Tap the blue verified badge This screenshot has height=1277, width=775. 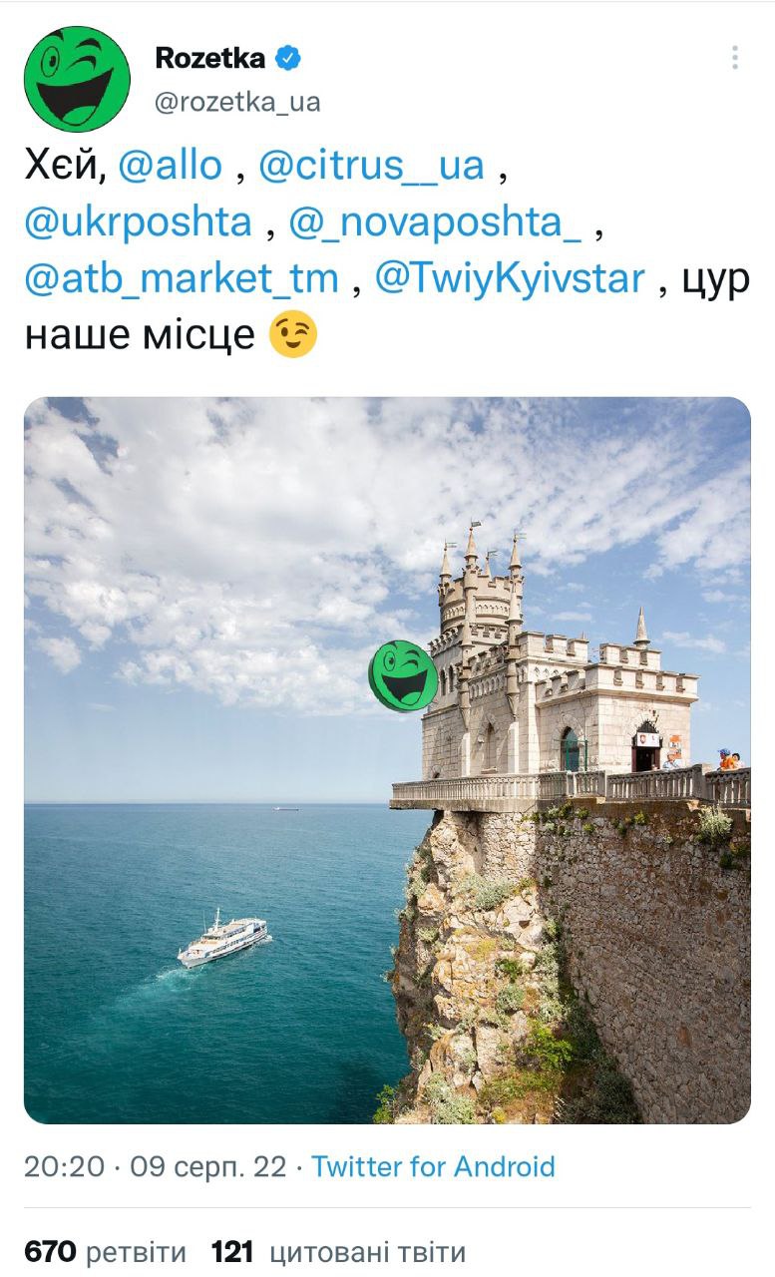[x=288, y=59]
